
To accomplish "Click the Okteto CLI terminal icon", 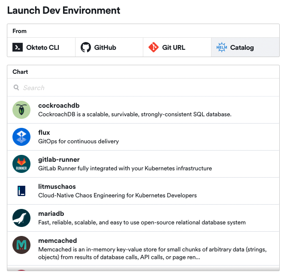I will pos(18,47).
